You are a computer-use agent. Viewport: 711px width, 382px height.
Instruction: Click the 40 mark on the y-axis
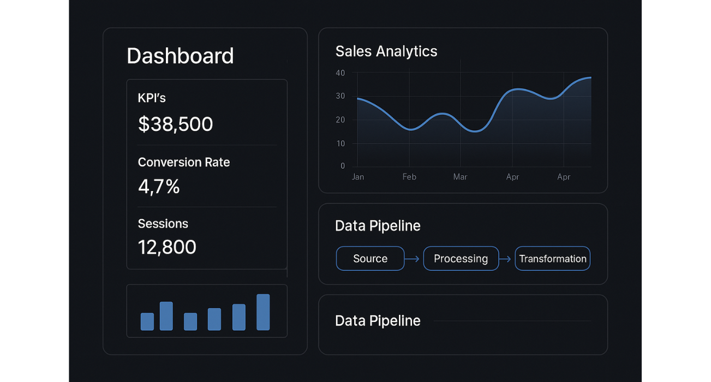click(x=340, y=73)
